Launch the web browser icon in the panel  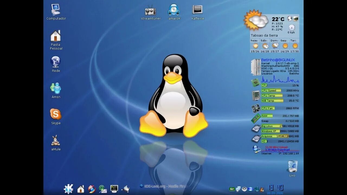[92, 189]
